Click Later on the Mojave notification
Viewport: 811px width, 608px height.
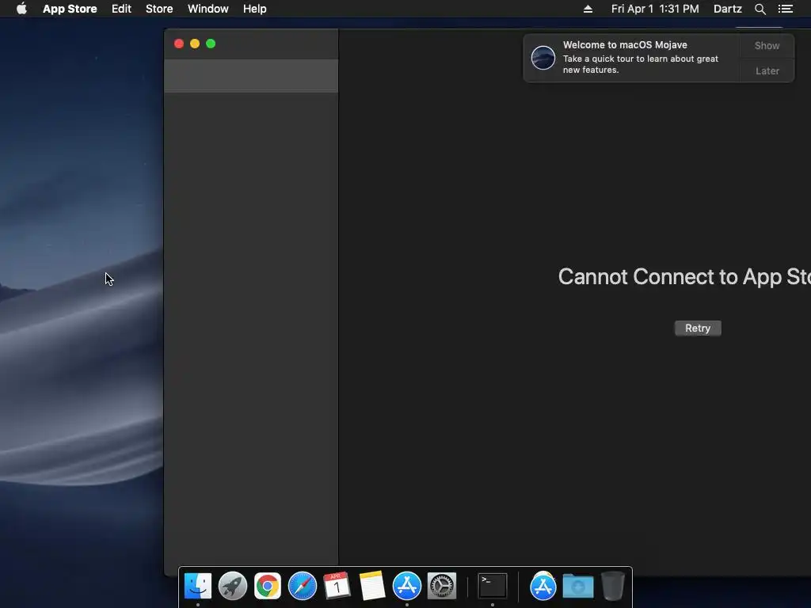[767, 70]
